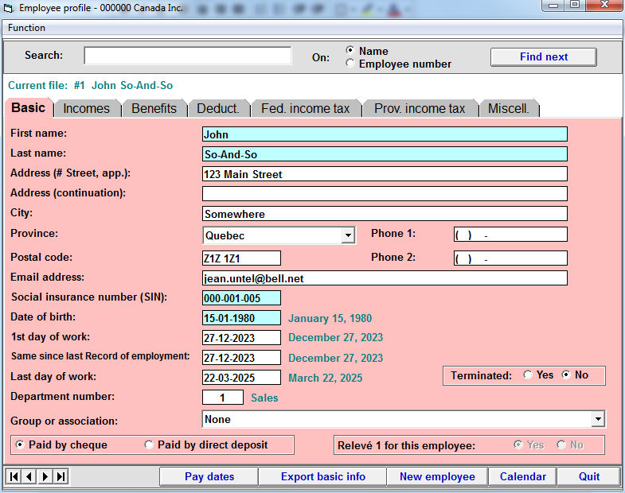Switch to the Incomes tab

pos(86,109)
